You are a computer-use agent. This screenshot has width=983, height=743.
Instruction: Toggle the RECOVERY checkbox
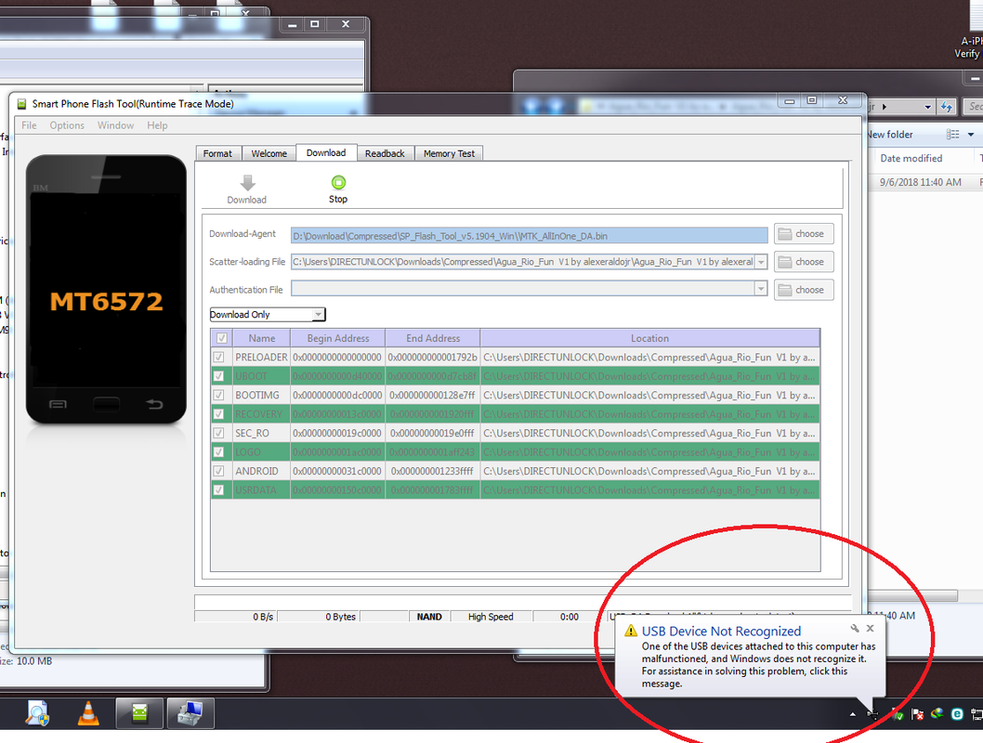(x=218, y=414)
